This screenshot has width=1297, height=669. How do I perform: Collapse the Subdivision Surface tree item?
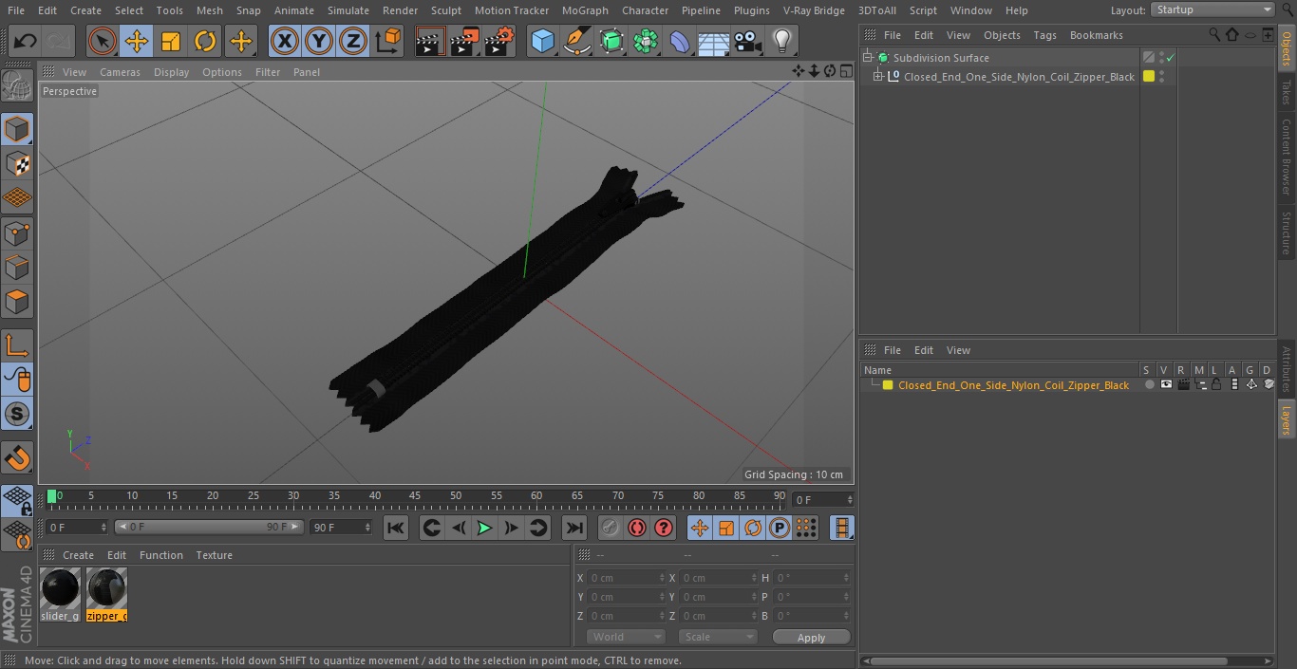tap(867, 58)
